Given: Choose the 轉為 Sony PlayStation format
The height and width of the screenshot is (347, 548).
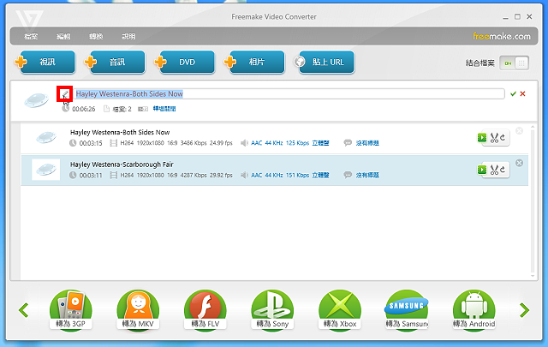Looking at the screenshot, I should click(272, 310).
